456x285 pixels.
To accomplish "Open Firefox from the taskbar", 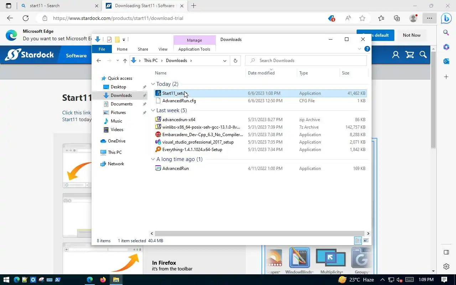I will point(103,280).
